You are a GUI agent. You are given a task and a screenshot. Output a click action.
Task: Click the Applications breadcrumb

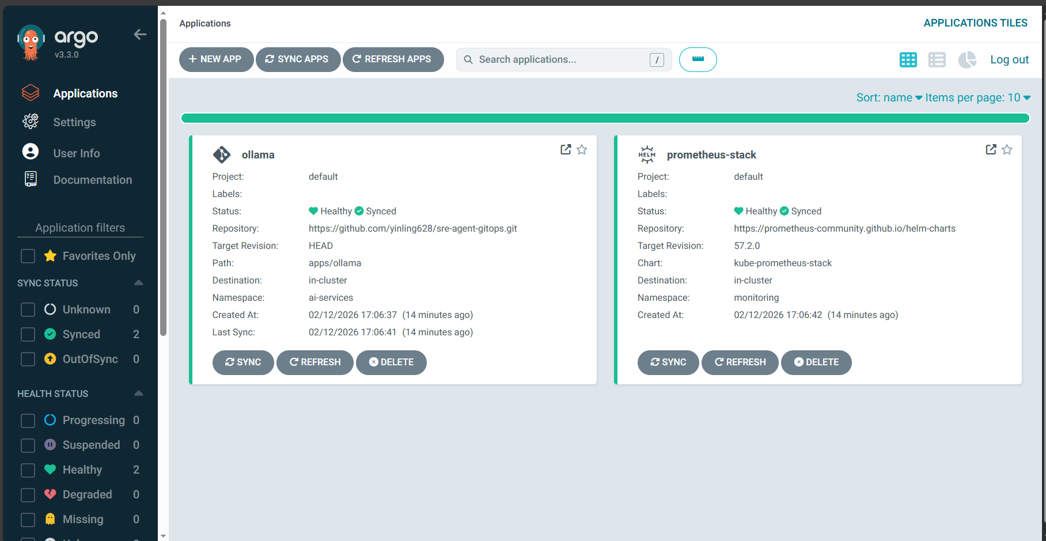click(x=205, y=23)
